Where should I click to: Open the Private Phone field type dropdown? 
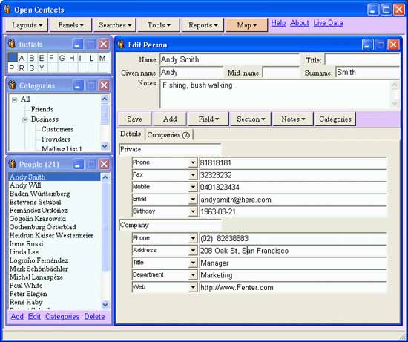193,162
